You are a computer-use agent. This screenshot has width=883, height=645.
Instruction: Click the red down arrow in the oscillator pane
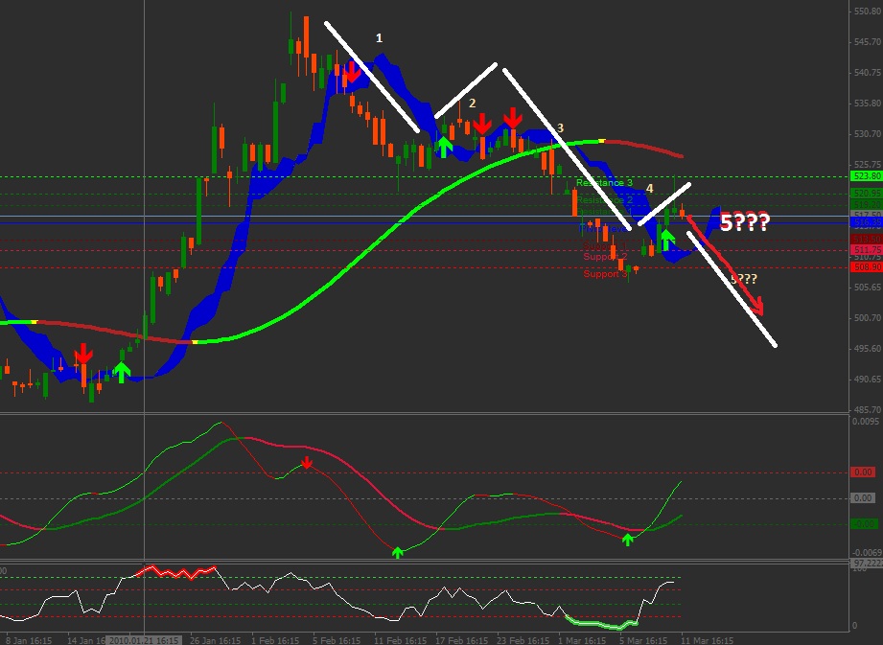pyautogui.click(x=307, y=463)
